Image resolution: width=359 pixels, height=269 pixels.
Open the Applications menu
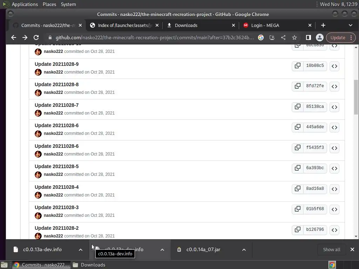25,4
